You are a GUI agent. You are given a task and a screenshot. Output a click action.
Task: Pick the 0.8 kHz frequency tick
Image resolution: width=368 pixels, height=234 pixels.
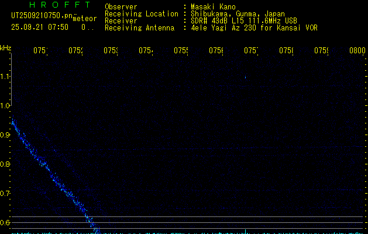(5, 164)
